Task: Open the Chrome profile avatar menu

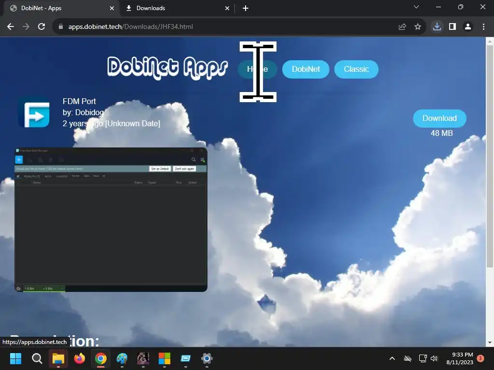Action: coord(468,27)
